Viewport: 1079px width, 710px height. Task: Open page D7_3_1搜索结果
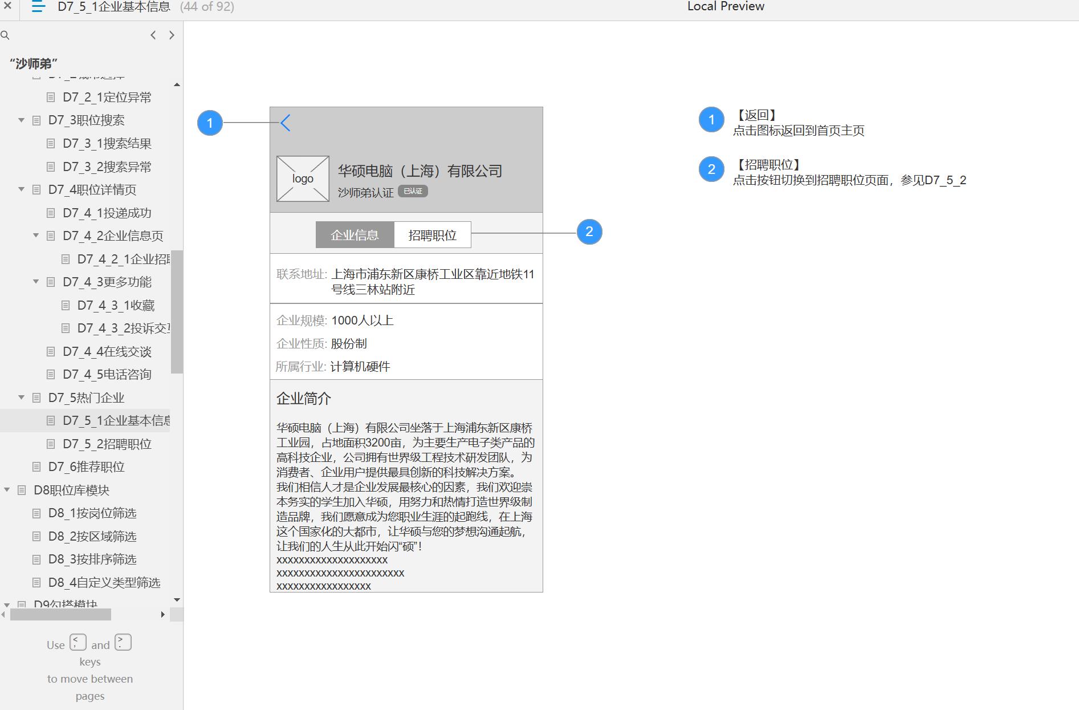(107, 144)
